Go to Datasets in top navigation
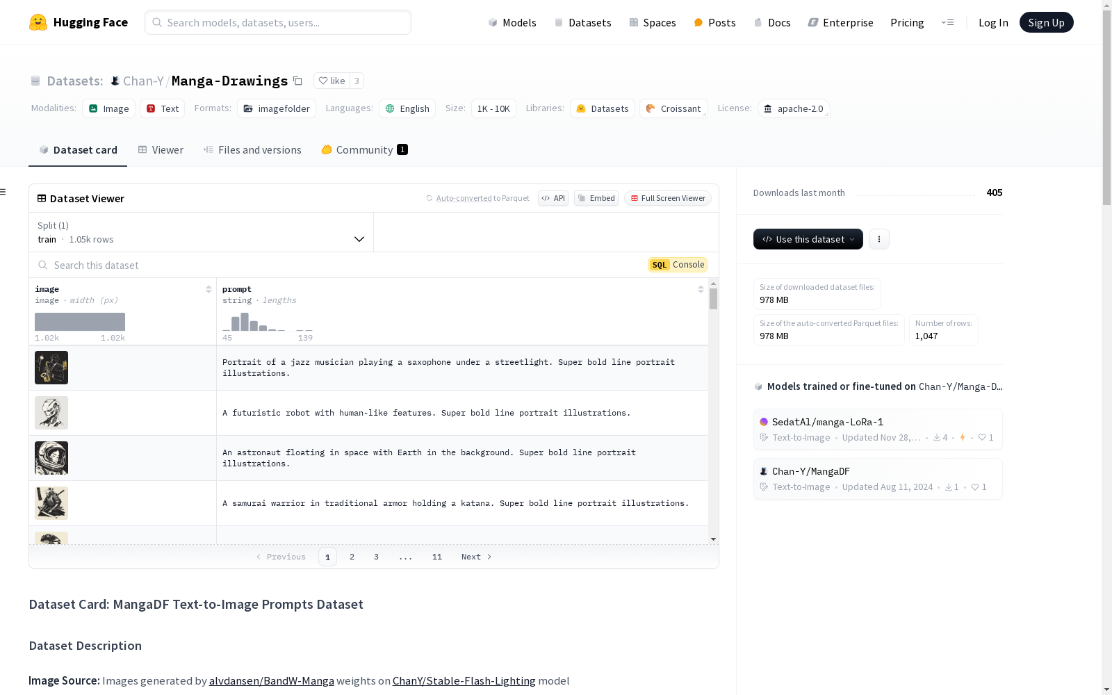Image resolution: width=1112 pixels, height=695 pixels. 582,22
